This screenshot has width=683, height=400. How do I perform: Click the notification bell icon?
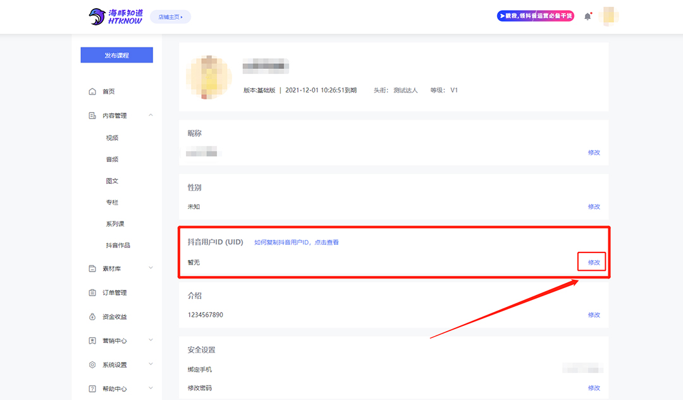(x=588, y=16)
